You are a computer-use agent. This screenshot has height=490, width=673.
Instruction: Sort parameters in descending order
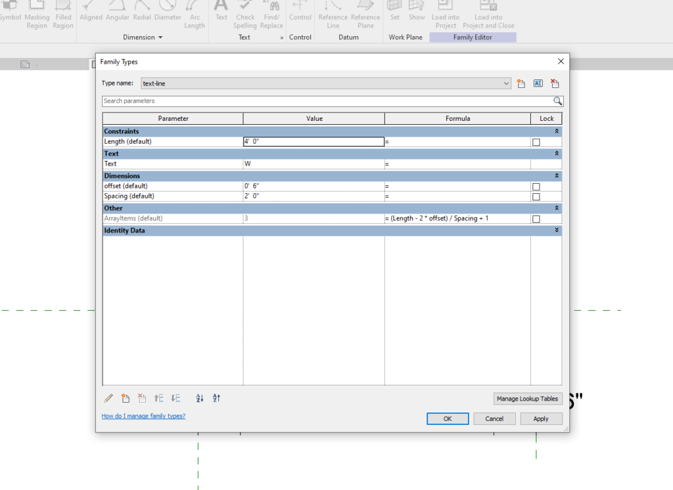click(216, 398)
